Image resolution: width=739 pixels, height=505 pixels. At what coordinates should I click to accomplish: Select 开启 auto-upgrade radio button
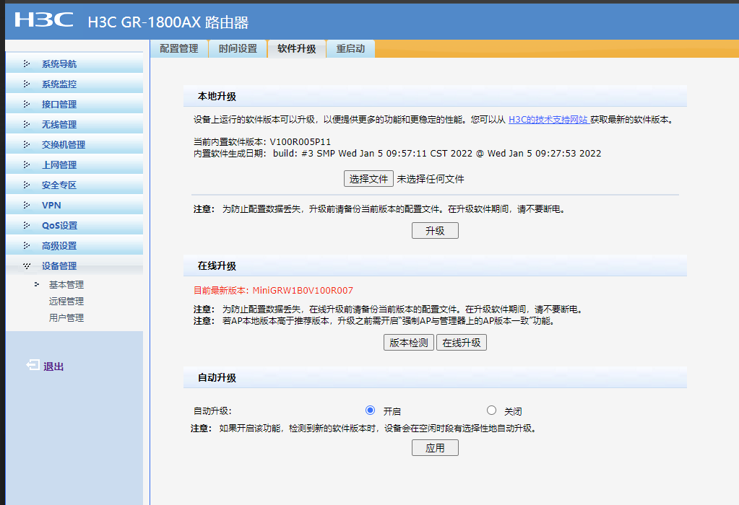pos(371,410)
